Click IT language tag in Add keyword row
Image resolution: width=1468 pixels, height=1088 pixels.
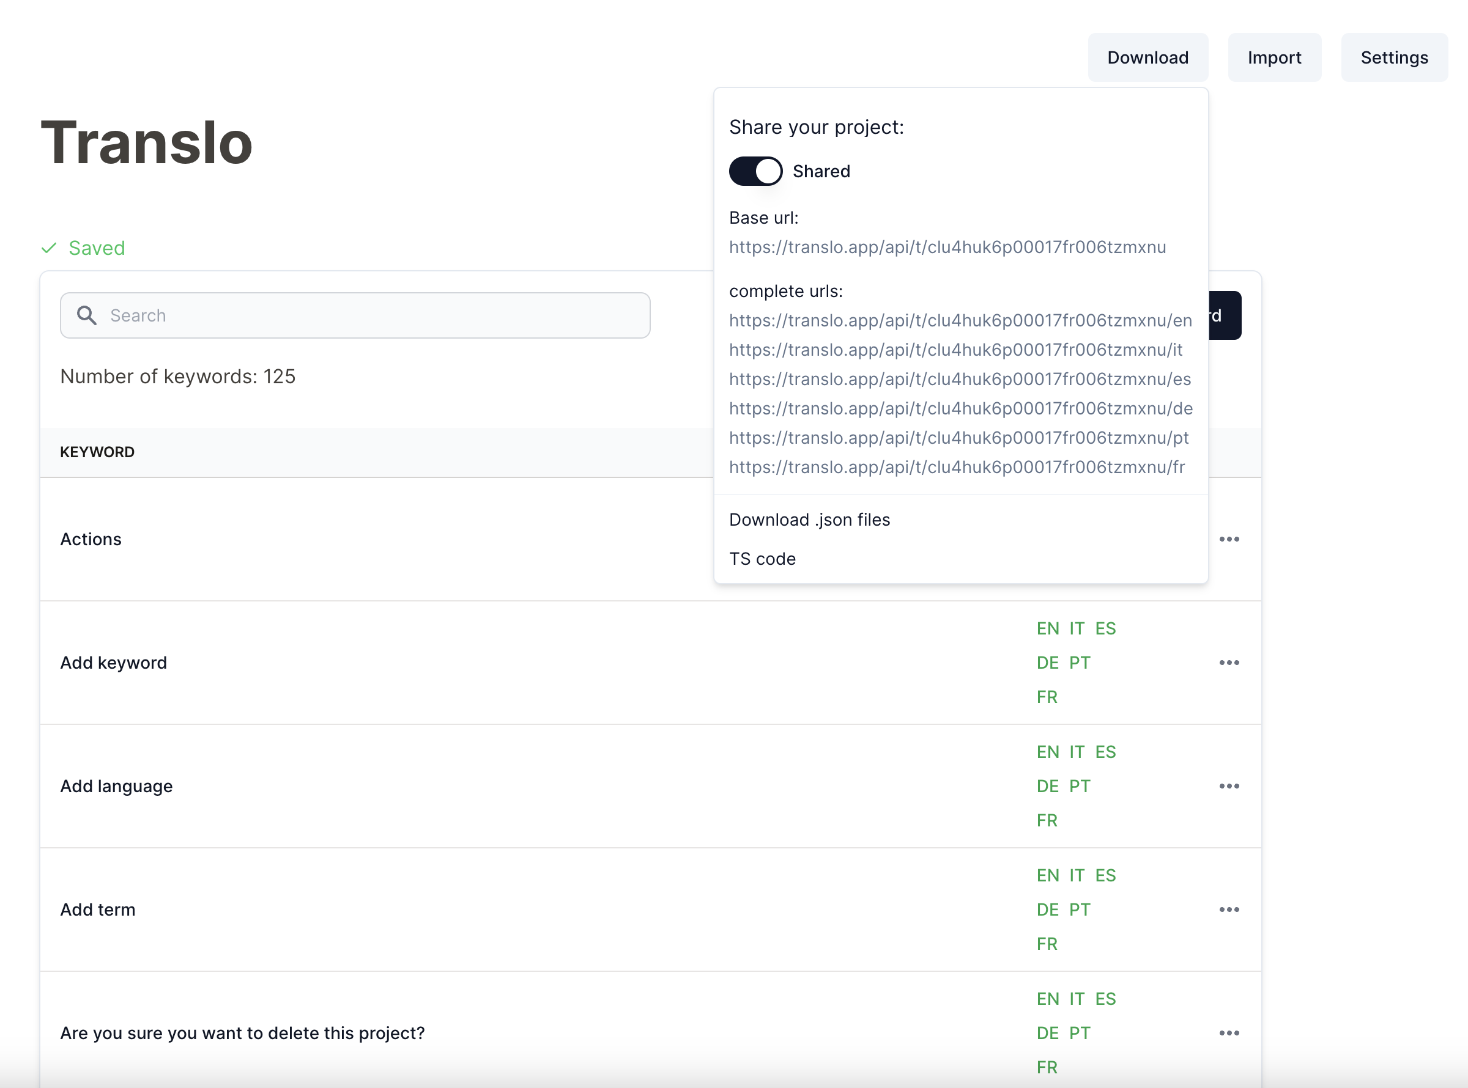1077,628
